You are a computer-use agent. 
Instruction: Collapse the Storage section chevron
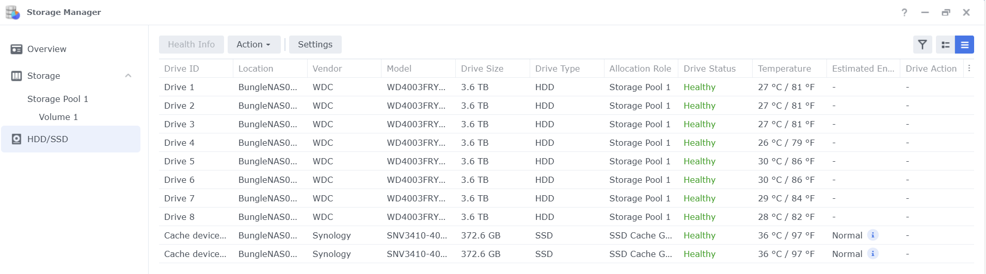[x=128, y=76]
